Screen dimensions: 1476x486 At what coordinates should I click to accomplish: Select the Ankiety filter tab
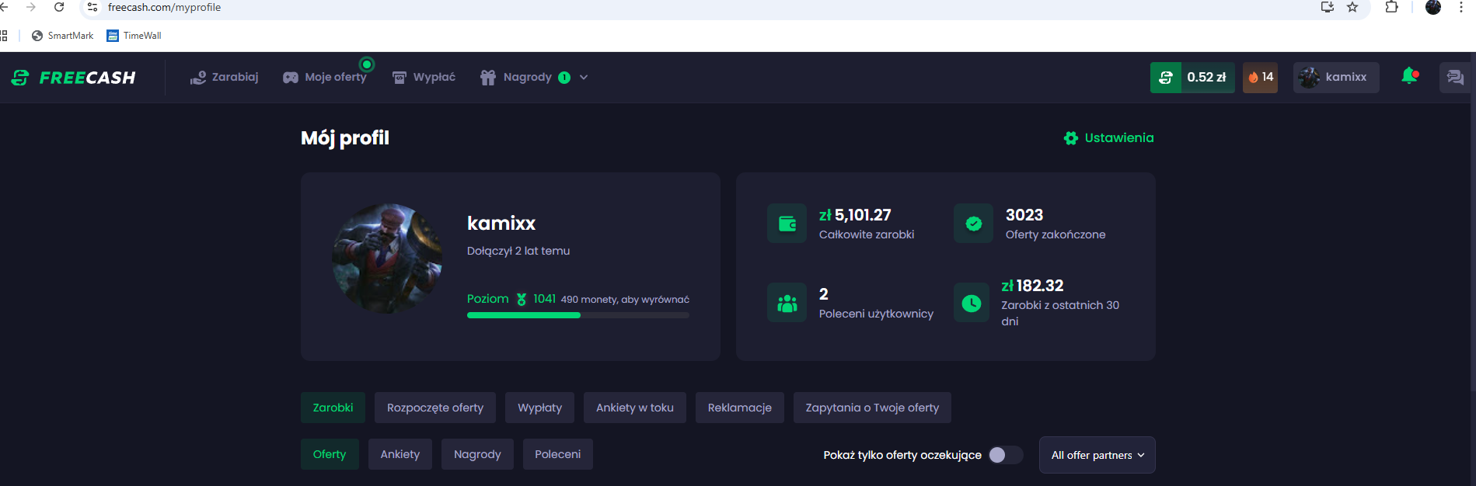(400, 454)
